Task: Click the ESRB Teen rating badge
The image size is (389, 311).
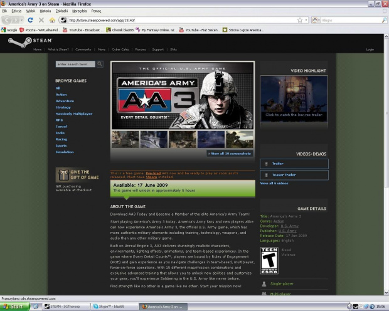Action: pyautogui.click(x=269, y=261)
